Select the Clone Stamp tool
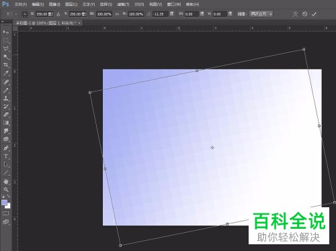 (6, 98)
